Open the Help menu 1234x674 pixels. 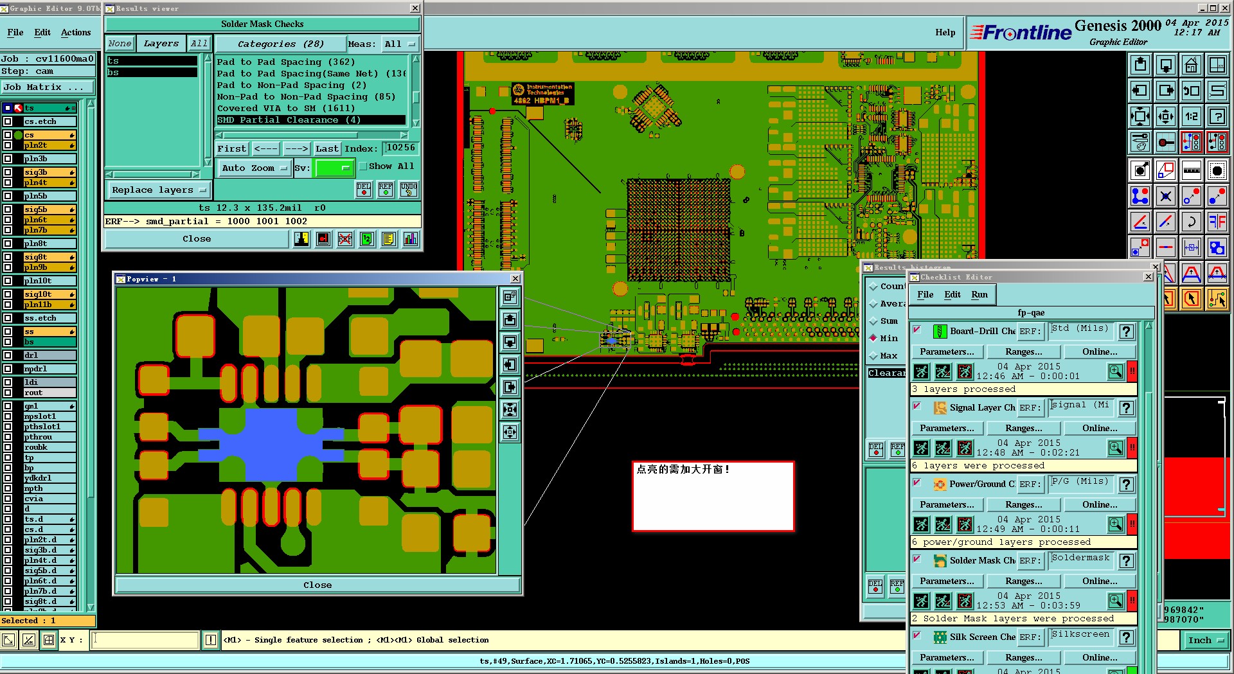point(945,32)
